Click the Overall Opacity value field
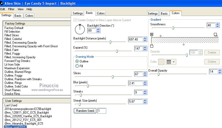Screen dimensions: 222x128 point(213,72)
